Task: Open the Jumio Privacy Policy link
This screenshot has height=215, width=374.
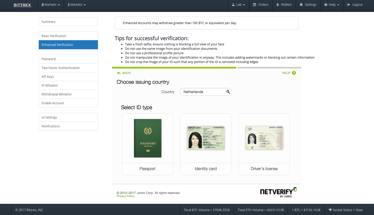Action: coord(126,196)
